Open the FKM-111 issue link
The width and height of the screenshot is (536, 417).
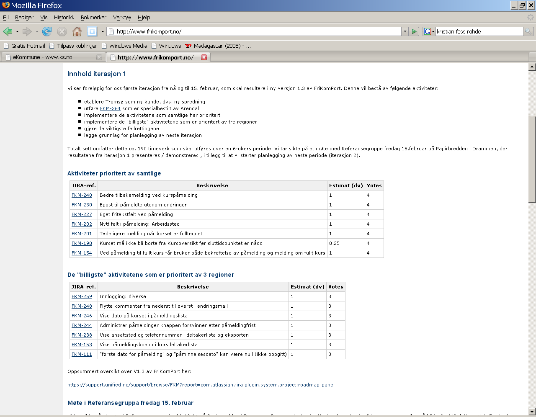tap(82, 354)
